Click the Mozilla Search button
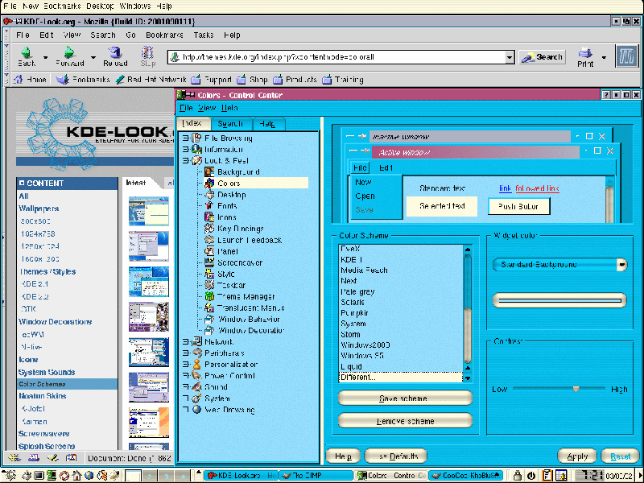Image resolution: width=644 pixels, height=483 pixels. (x=542, y=57)
